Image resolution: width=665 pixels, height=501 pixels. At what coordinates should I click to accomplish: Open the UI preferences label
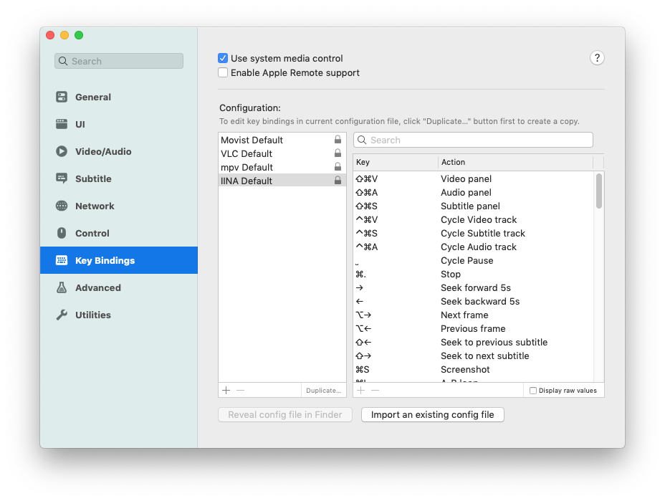(x=80, y=124)
